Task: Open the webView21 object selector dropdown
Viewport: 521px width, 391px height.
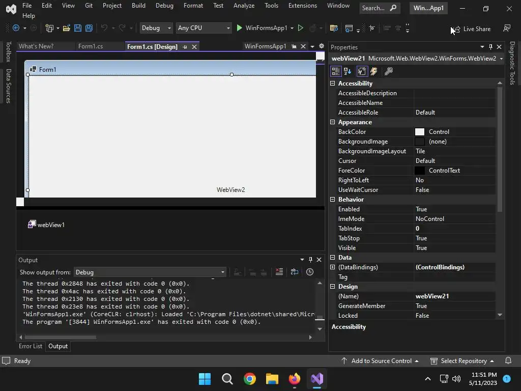Action: [x=501, y=59]
